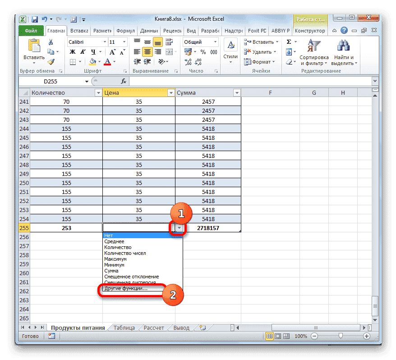The height and width of the screenshot is (360, 396).
Task: Select Другие функции in the list
Action: coord(125,290)
